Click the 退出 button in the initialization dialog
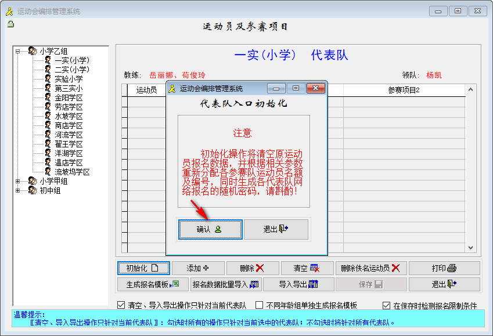Screen dimensions: 493x336 pos(276,229)
